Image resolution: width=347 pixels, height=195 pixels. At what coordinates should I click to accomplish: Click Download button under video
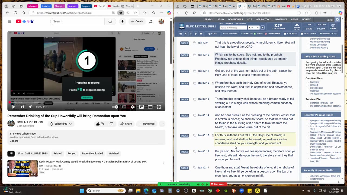click(146, 124)
